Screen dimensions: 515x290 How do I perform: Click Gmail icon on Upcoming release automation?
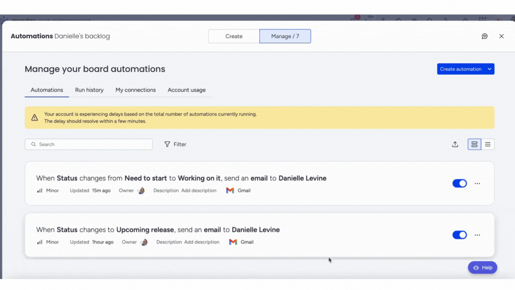click(x=233, y=242)
